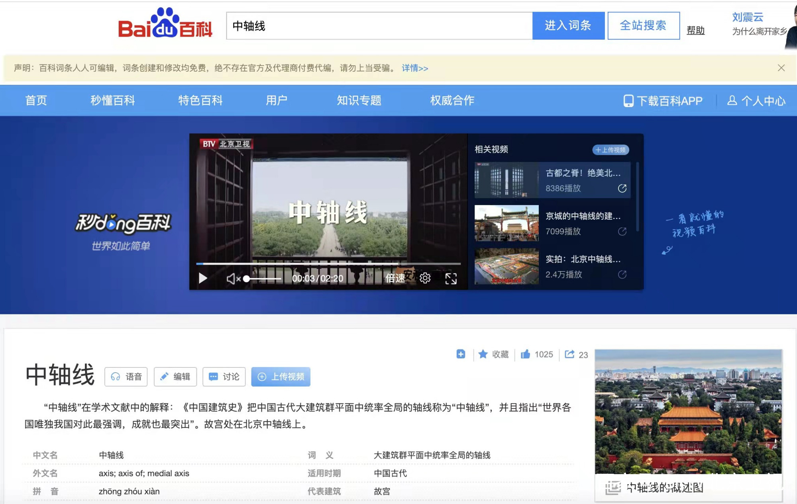Open the 中轴线 overview image
This screenshot has height=504, width=797.
tap(688, 412)
